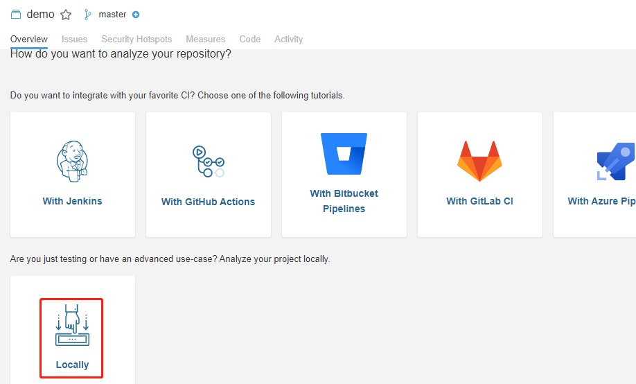This screenshot has height=384, width=636.
Task: Switch to the Overview tab
Action: 29,40
